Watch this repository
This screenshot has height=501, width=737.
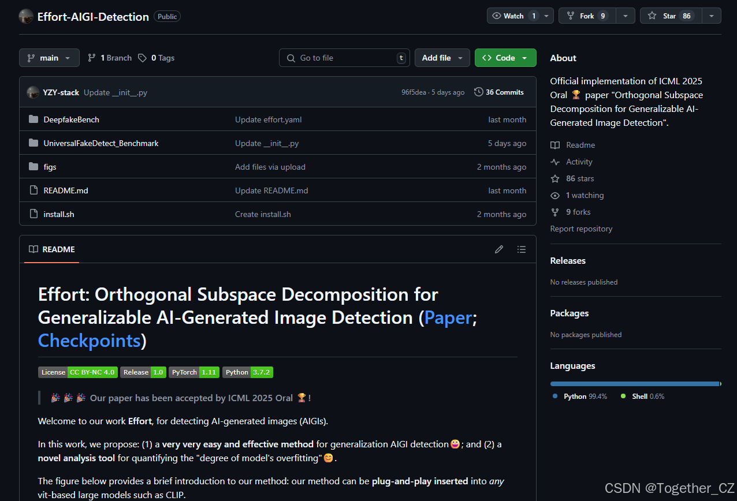(x=513, y=16)
